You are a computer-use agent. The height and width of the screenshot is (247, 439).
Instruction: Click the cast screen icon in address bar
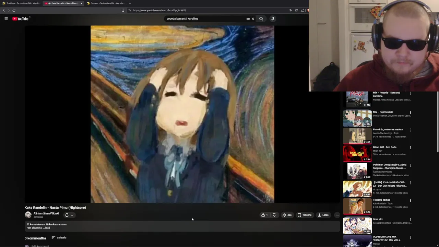pos(297,10)
